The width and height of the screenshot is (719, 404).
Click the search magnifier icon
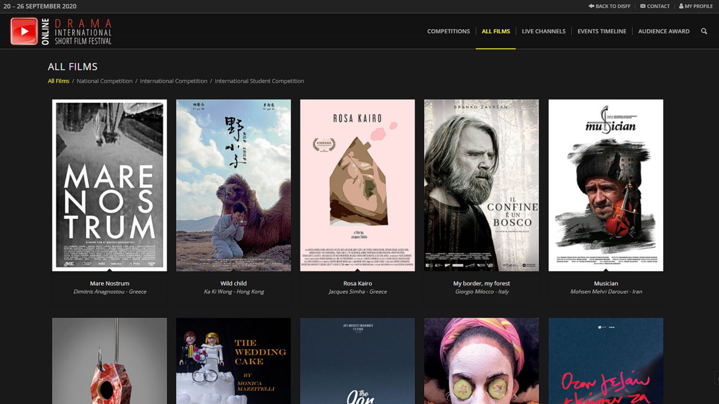(x=704, y=31)
